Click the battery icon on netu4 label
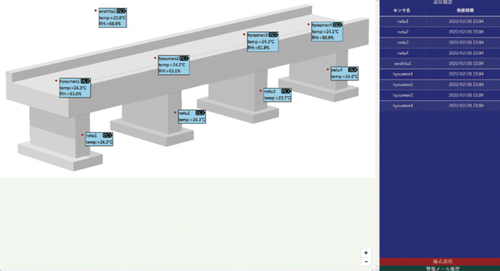This screenshot has width=500, height=271. [x=352, y=70]
